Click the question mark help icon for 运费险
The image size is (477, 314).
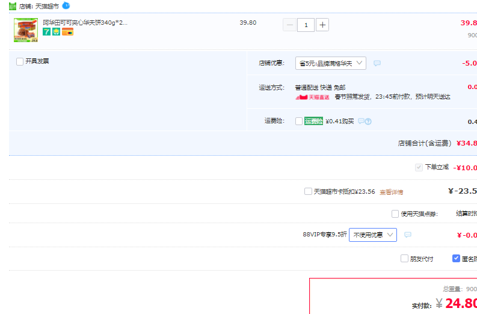(x=368, y=122)
